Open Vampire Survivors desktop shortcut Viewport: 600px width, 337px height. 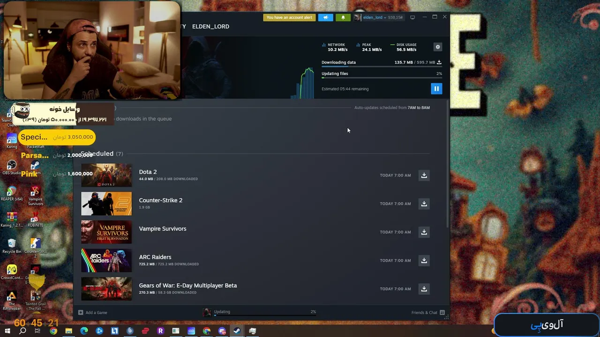(35, 196)
